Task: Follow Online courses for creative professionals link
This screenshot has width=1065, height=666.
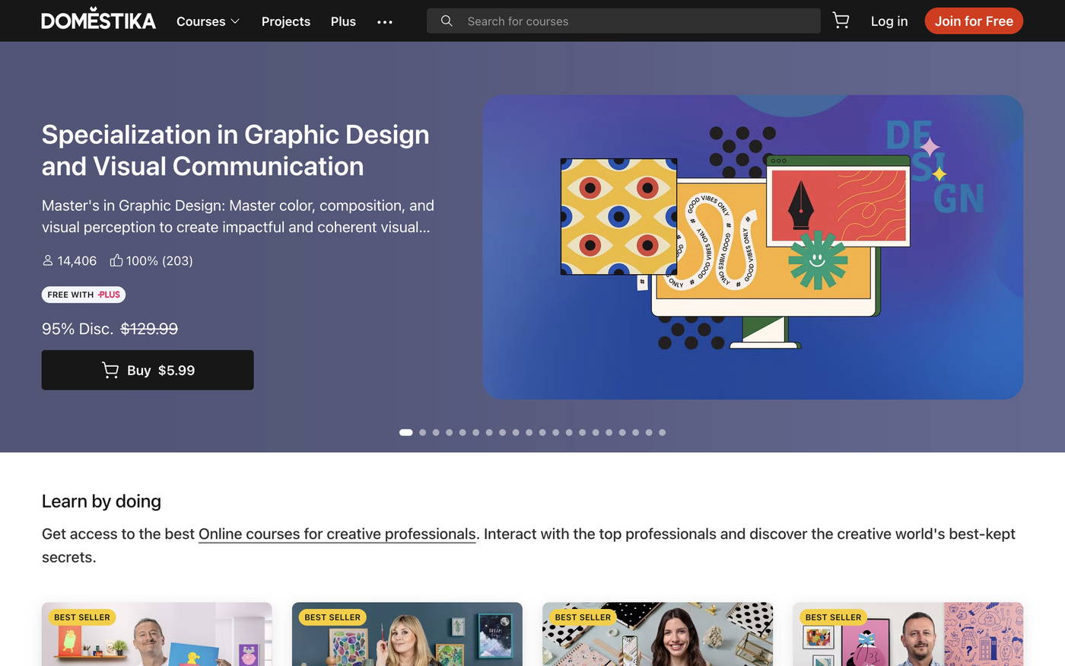Action: point(337,534)
